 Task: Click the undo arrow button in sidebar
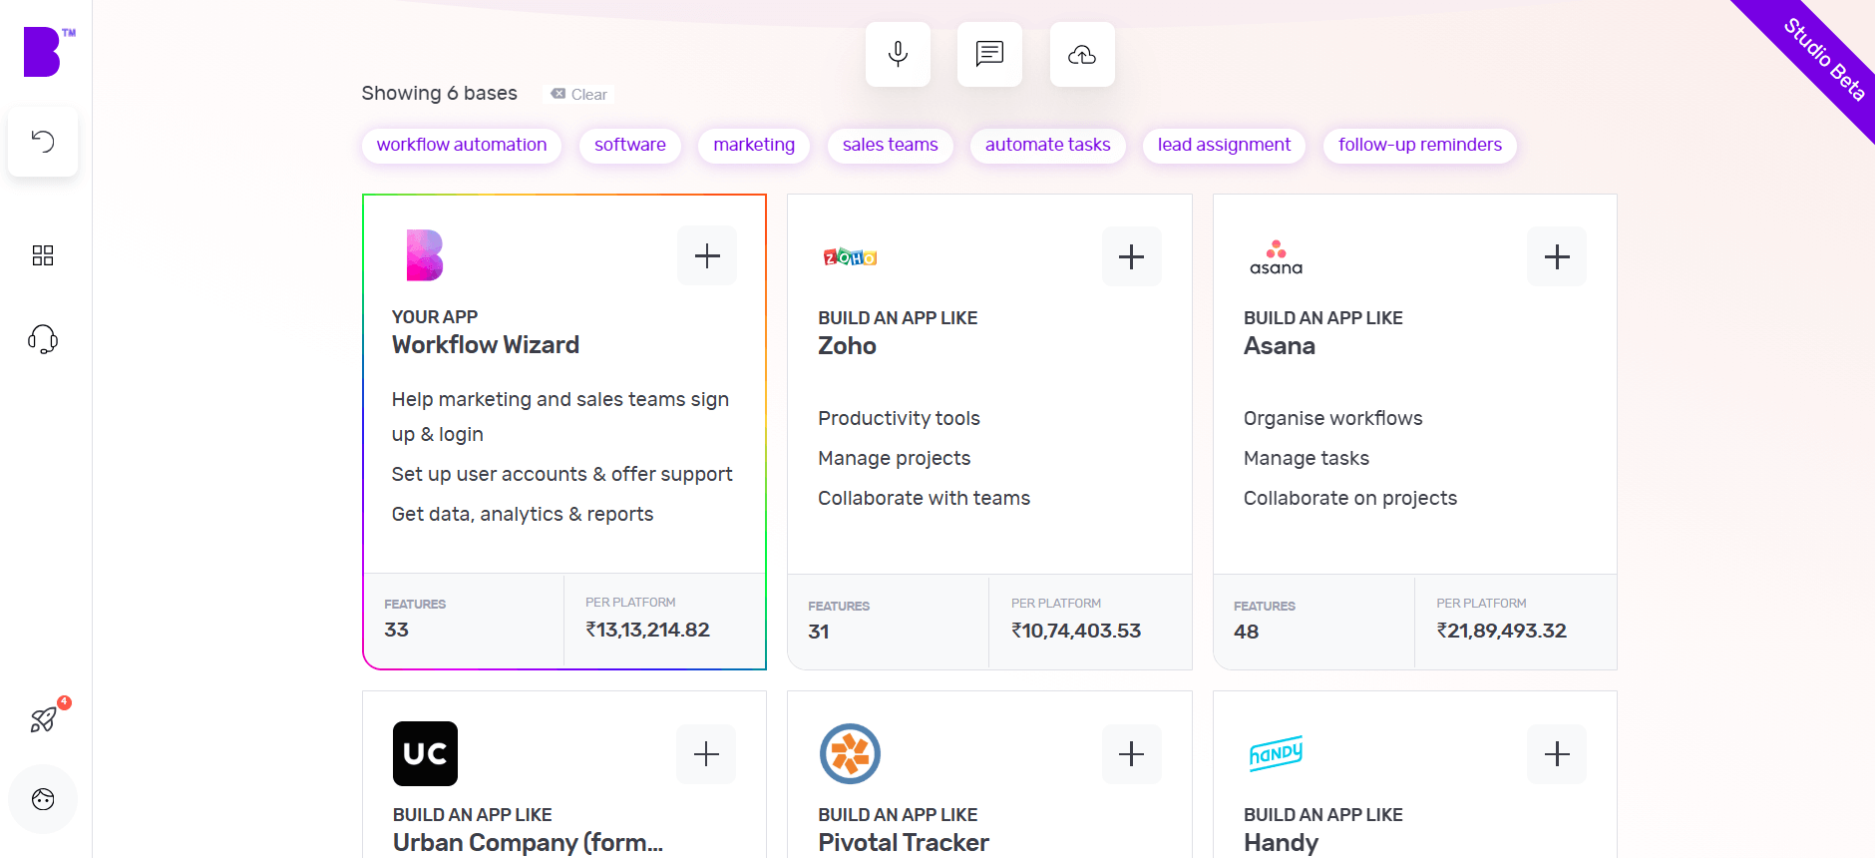click(43, 142)
